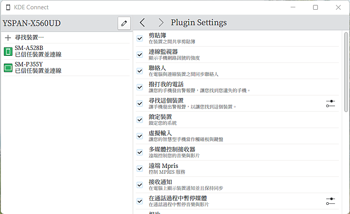Image resolution: width=350 pixels, height=214 pixels.
Task: Toggle the 鎖定裝置 checkbox
Action: 140,120
